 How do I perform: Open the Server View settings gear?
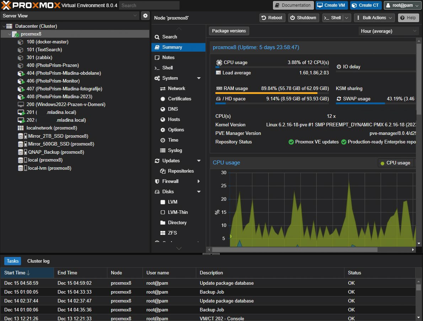145,16
